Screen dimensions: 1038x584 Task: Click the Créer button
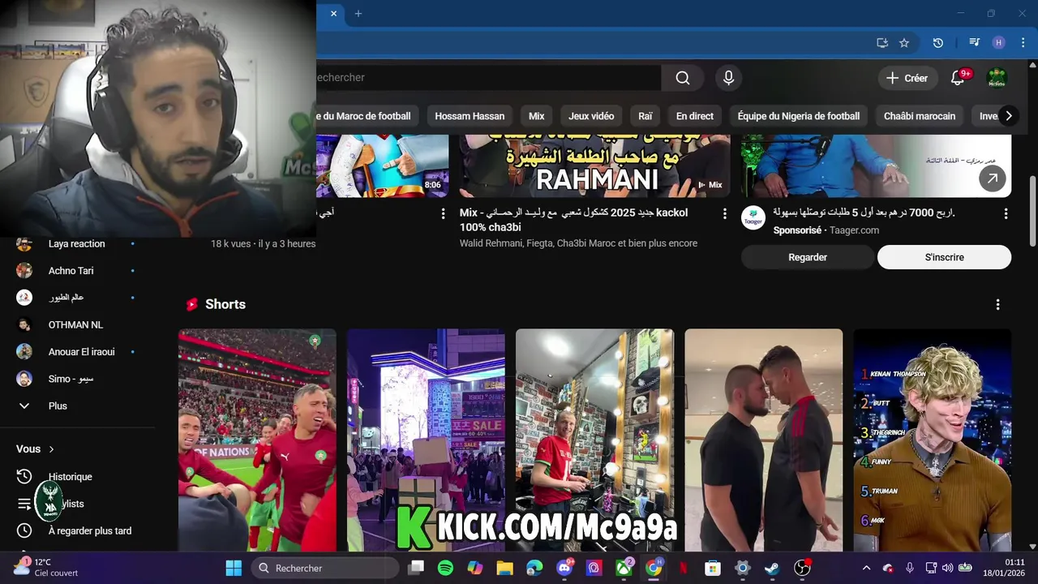tap(907, 78)
